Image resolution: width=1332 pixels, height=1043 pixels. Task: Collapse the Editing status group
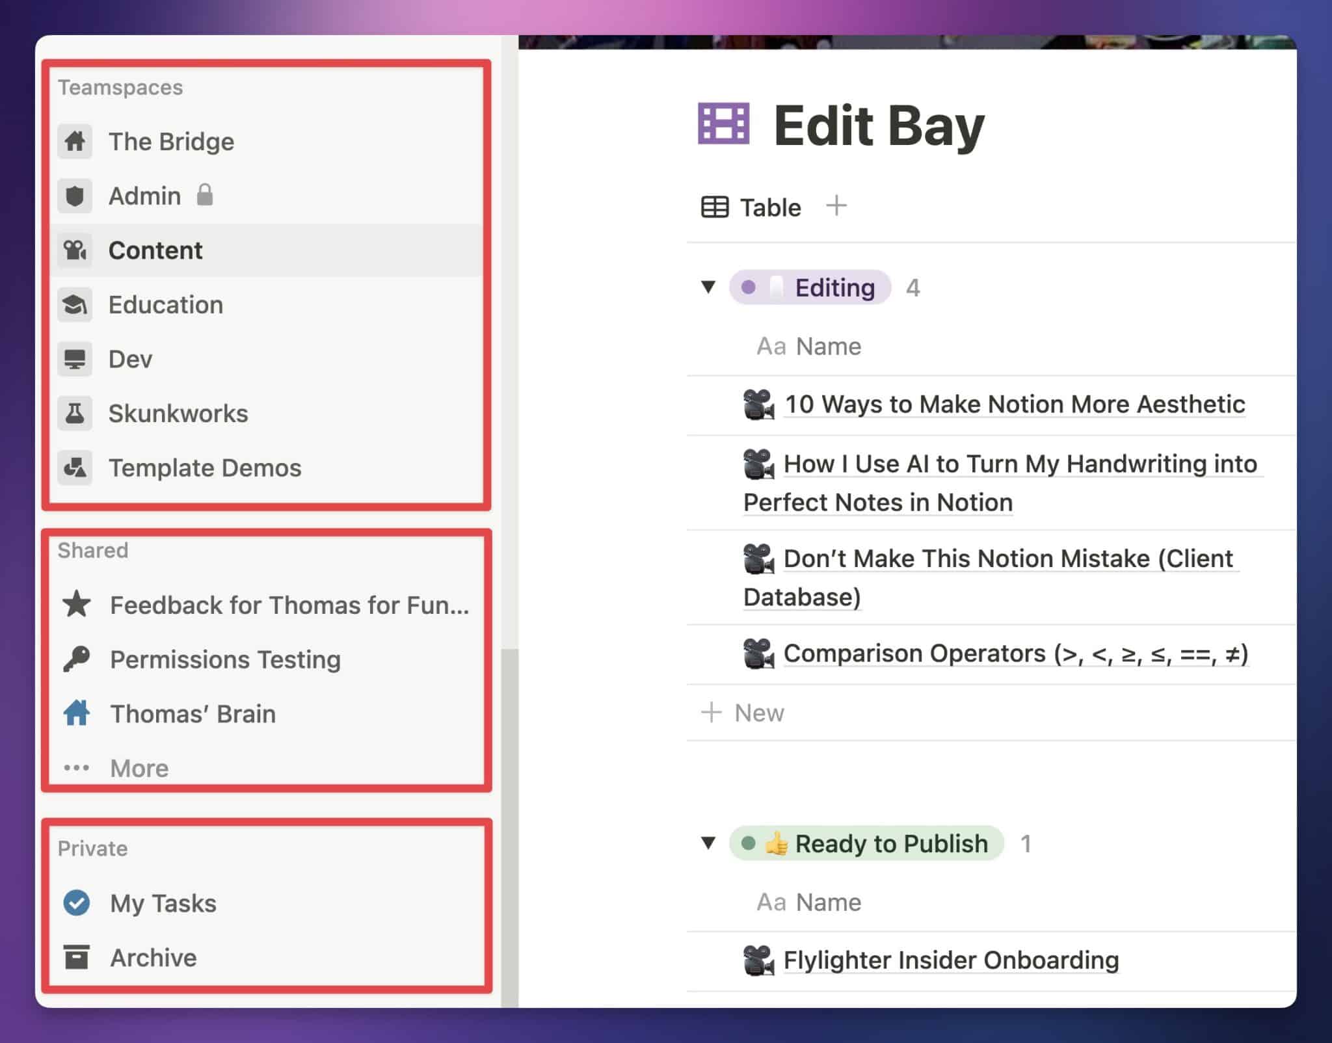click(x=708, y=288)
